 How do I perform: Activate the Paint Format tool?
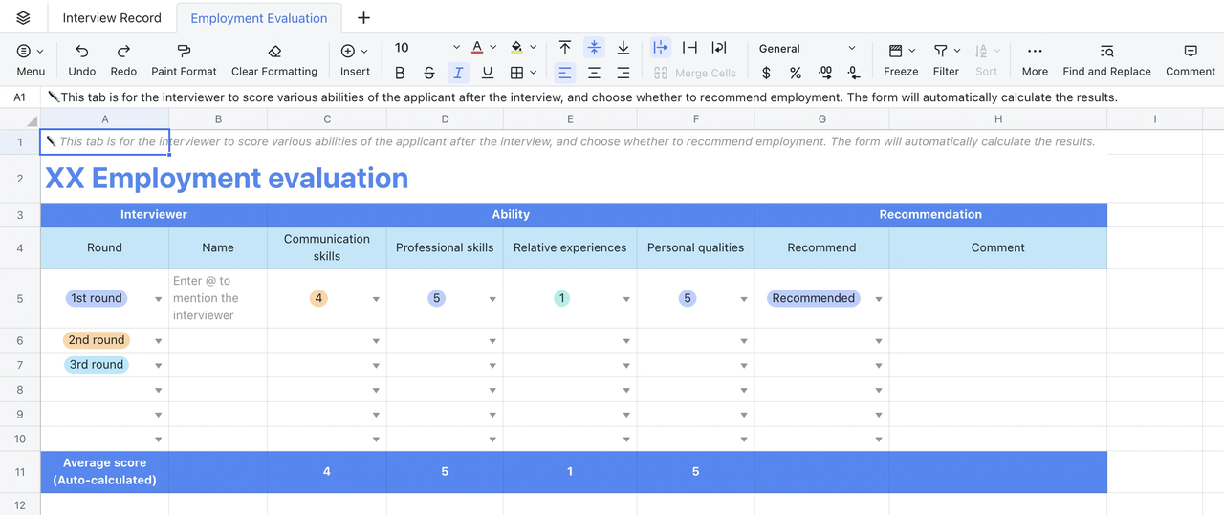pos(184,59)
